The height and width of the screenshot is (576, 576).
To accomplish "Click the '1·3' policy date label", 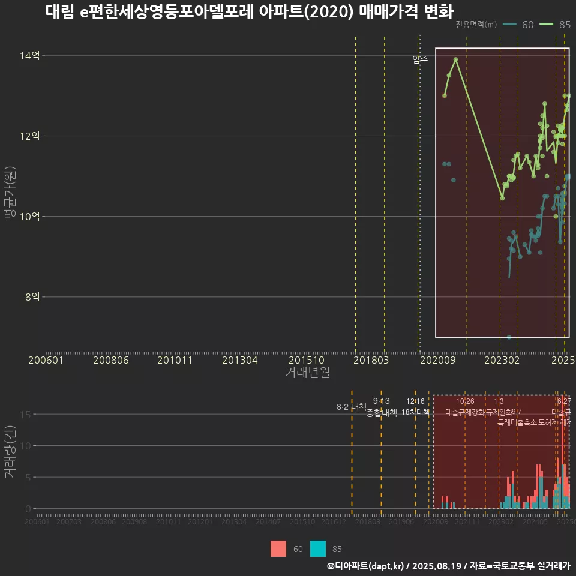I will [499, 401].
